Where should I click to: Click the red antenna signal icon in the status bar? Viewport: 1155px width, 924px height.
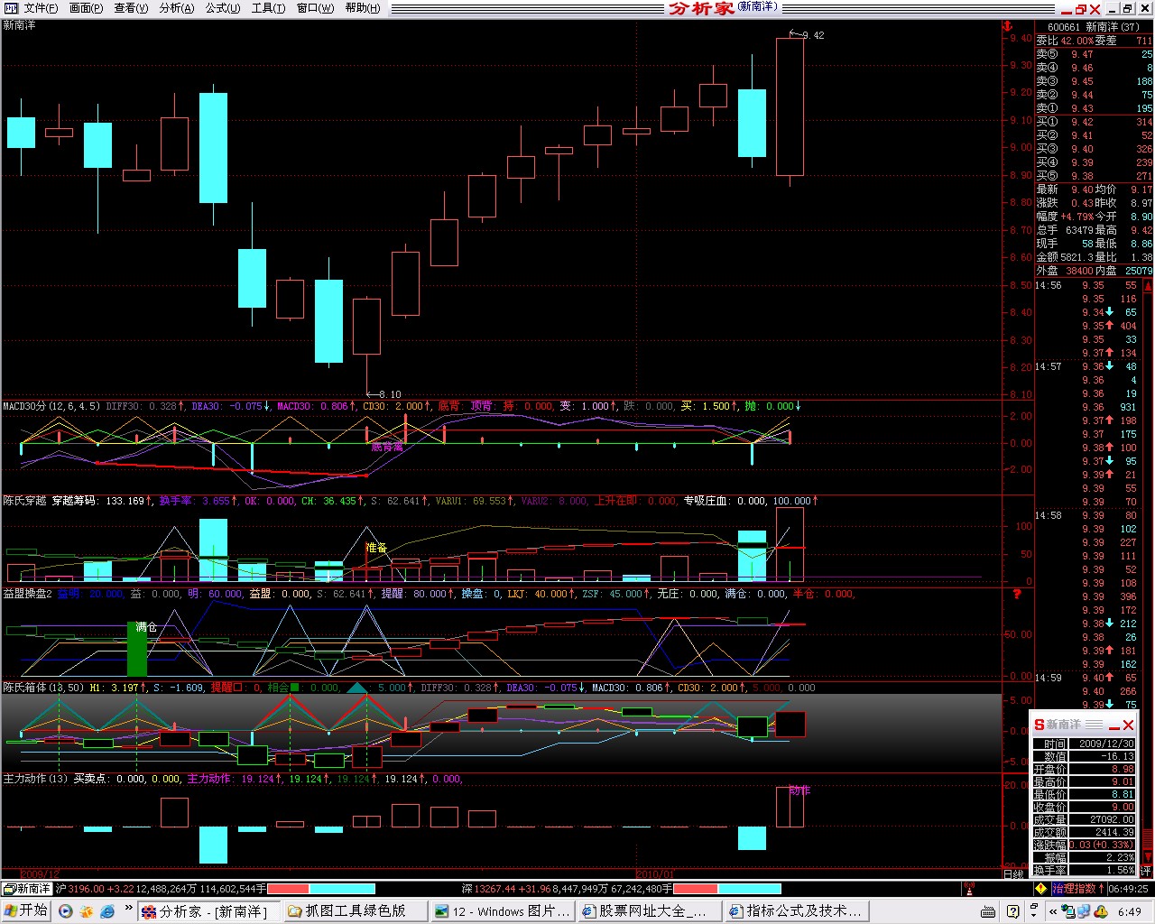pos(968,889)
